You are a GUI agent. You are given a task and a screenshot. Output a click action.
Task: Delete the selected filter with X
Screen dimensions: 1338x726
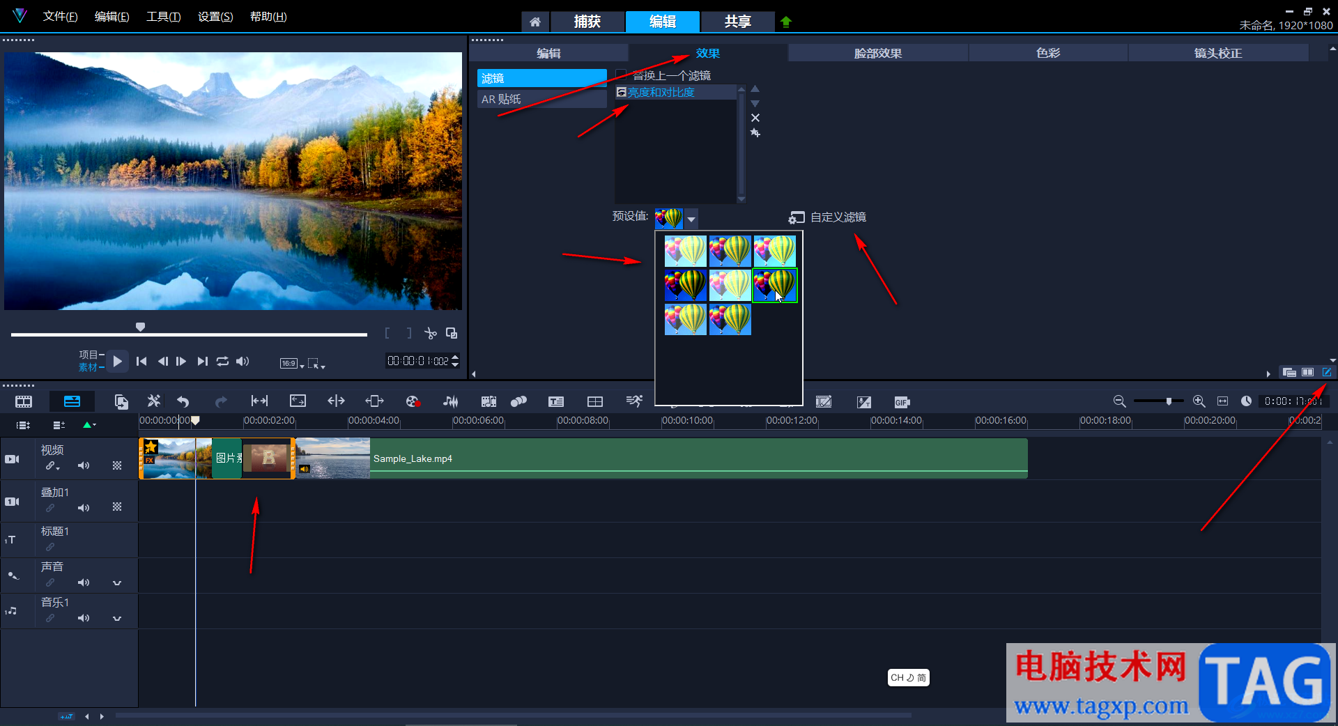tap(755, 118)
